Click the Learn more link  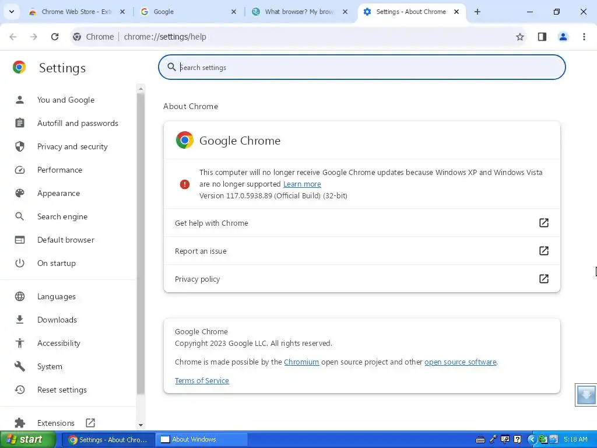point(302,184)
